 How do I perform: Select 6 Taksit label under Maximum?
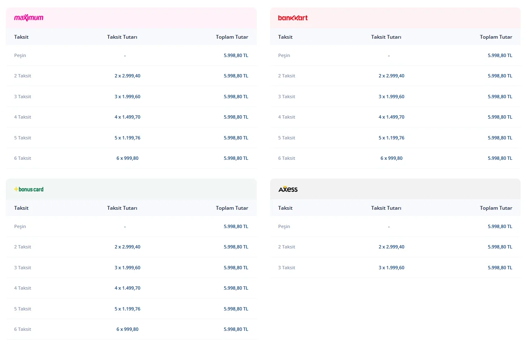(x=22, y=158)
